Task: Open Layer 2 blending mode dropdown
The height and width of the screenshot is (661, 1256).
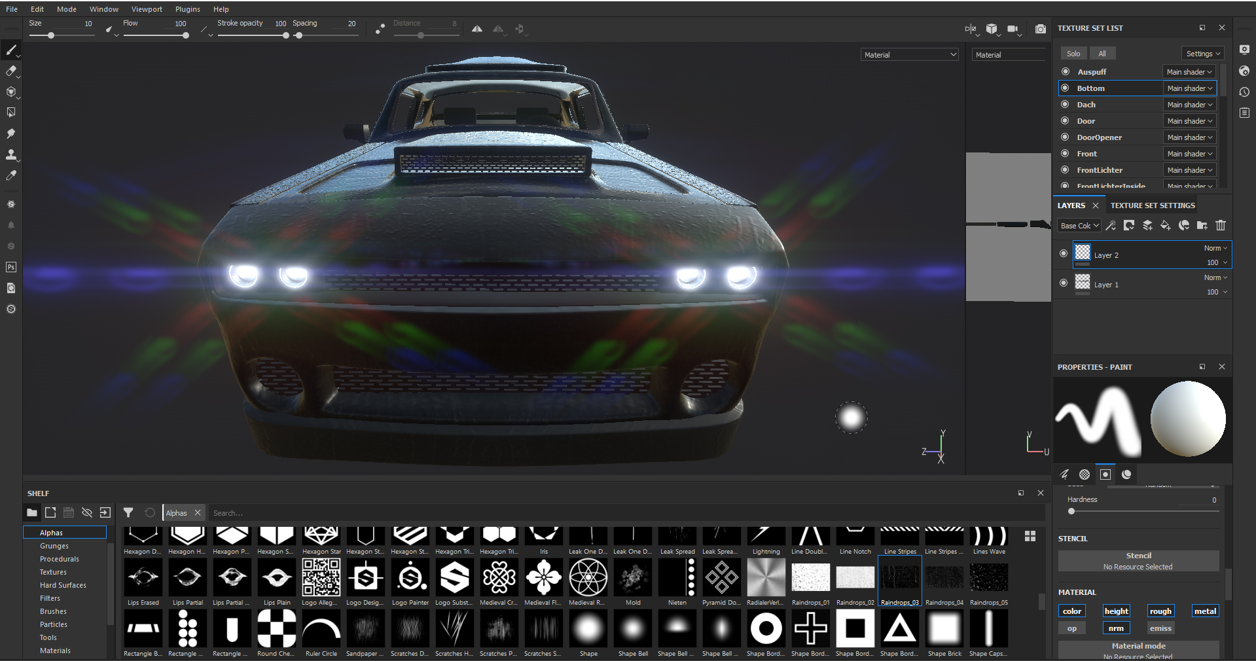Action: click(x=1215, y=248)
